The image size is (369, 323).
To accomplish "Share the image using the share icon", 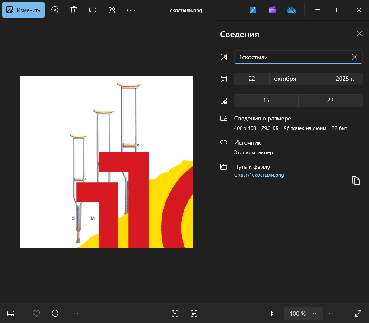I will [x=112, y=10].
